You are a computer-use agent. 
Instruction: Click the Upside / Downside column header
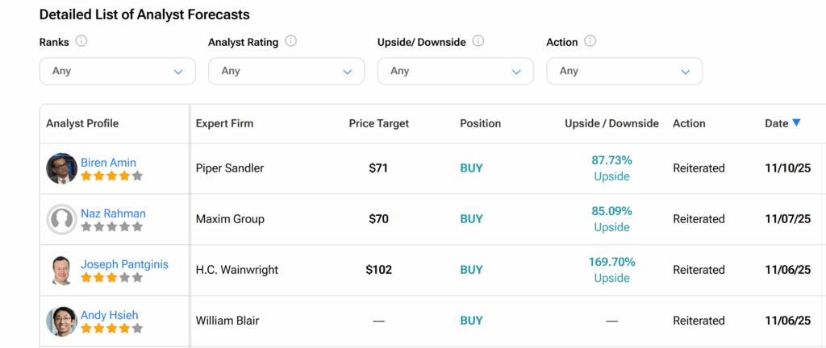point(611,123)
